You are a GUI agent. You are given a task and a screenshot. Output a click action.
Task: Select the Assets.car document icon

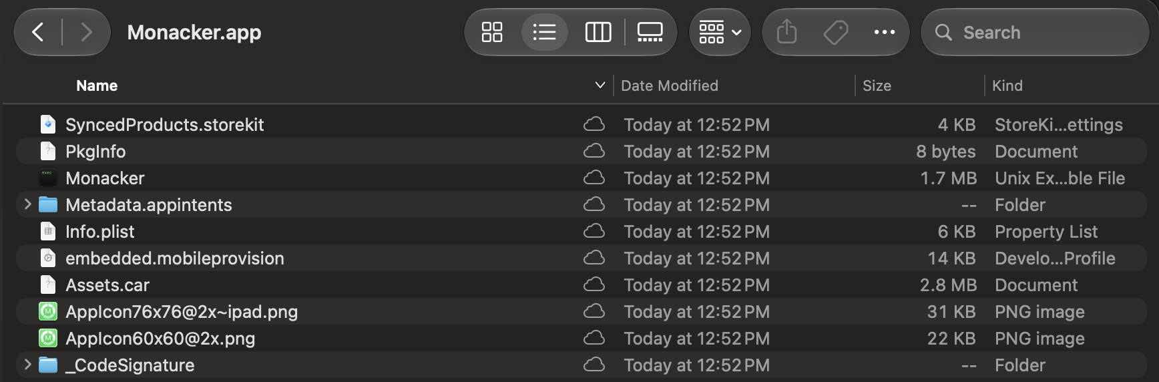point(48,284)
